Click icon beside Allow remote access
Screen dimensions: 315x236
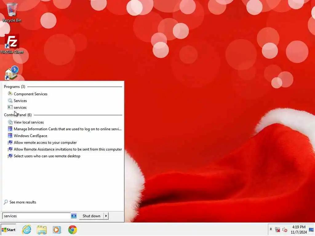(10, 143)
